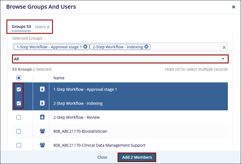Select the Groups 53 tab
The image size is (241, 164).
click(21, 27)
